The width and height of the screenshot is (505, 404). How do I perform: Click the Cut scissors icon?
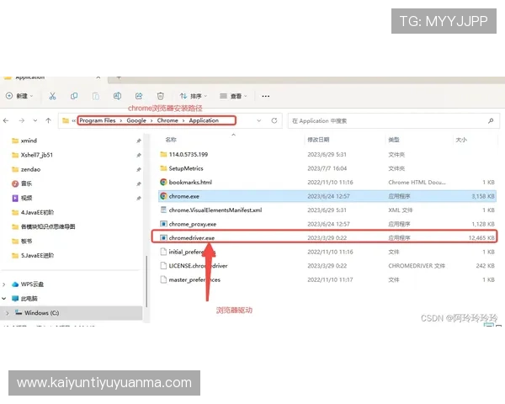(x=52, y=96)
